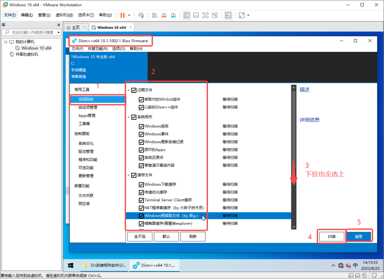The image size is (384, 279).
Task: Uncheck the Windows报告 checkbox
Action: point(141,127)
